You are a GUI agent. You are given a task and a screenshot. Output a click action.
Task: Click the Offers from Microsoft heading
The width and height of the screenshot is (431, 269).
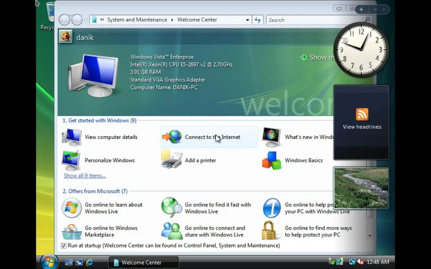pos(95,191)
